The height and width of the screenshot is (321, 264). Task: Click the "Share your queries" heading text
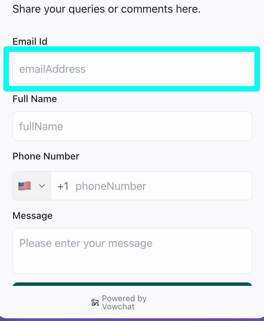pos(106,9)
